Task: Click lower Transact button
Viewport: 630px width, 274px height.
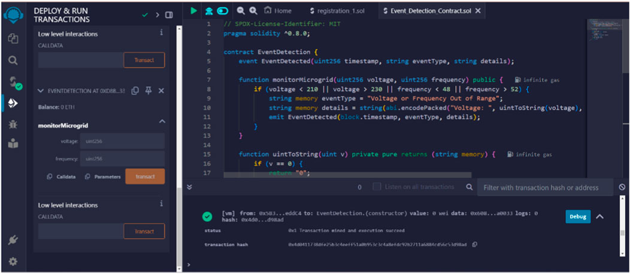Action: point(144,231)
